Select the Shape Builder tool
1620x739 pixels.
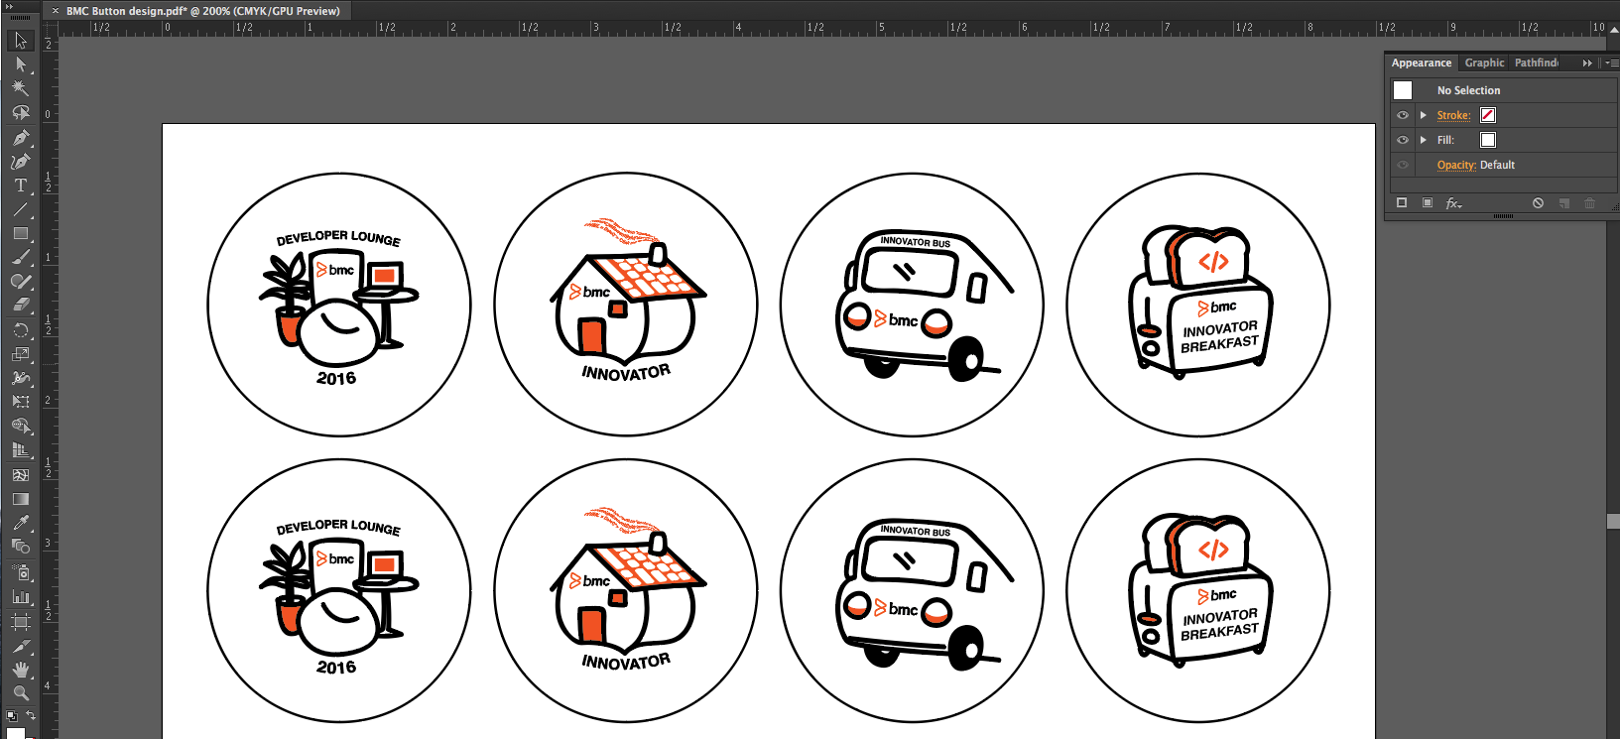click(20, 426)
